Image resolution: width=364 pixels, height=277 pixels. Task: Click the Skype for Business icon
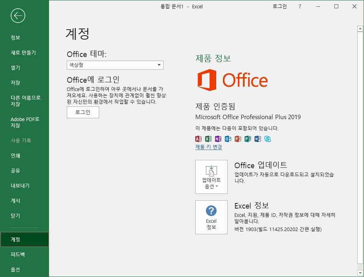[x=268, y=139]
